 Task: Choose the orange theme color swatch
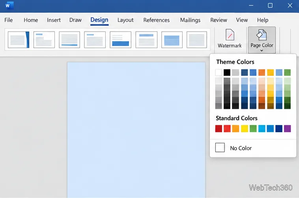pos(262,73)
